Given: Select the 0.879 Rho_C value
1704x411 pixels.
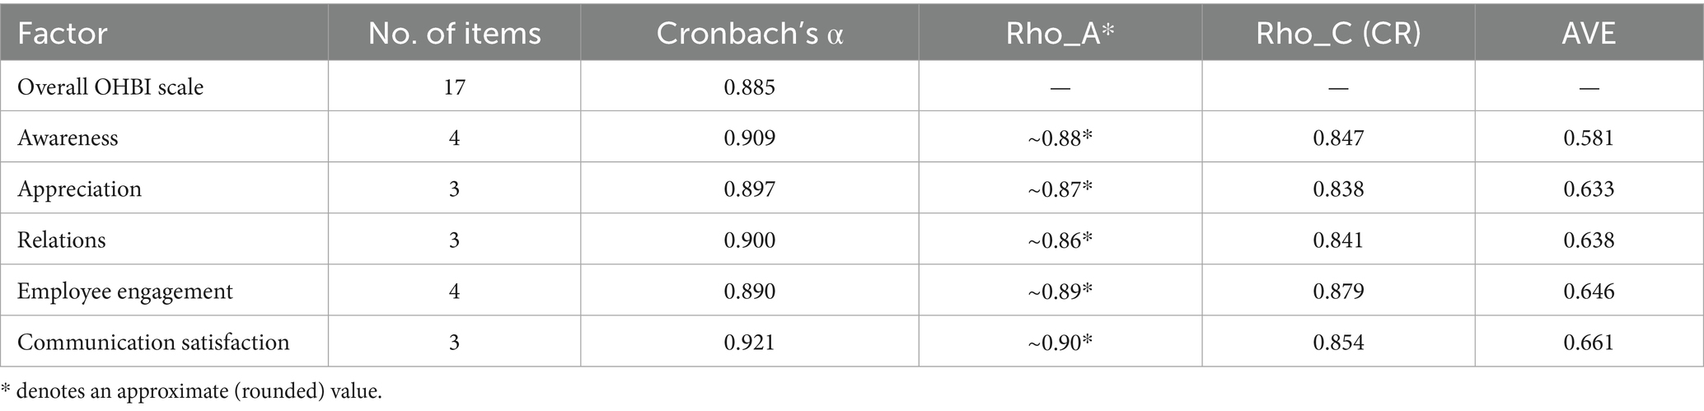Looking at the screenshot, I should pyautogui.click(x=1338, y=291).
